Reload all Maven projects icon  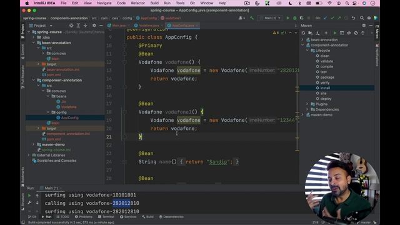[303, 33]
